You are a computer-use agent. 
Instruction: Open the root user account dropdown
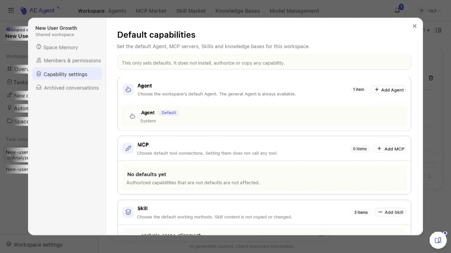(430, 10)
